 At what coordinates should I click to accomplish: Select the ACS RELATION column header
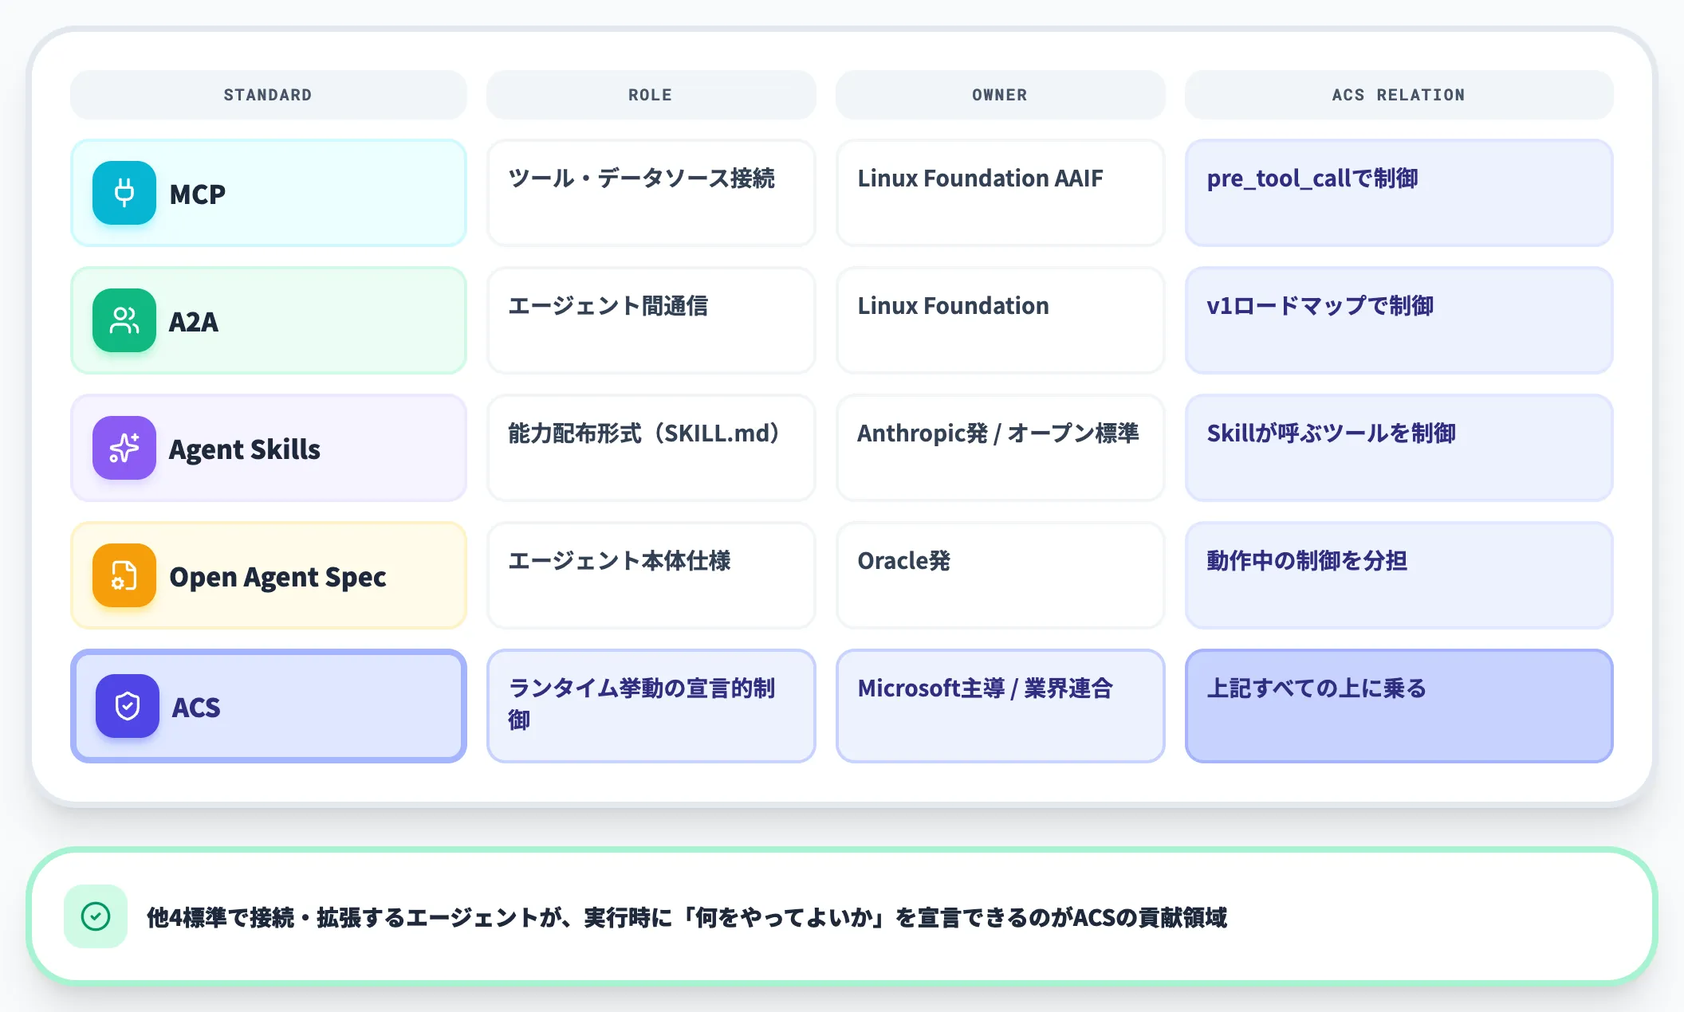click(x=1399, y=95)
